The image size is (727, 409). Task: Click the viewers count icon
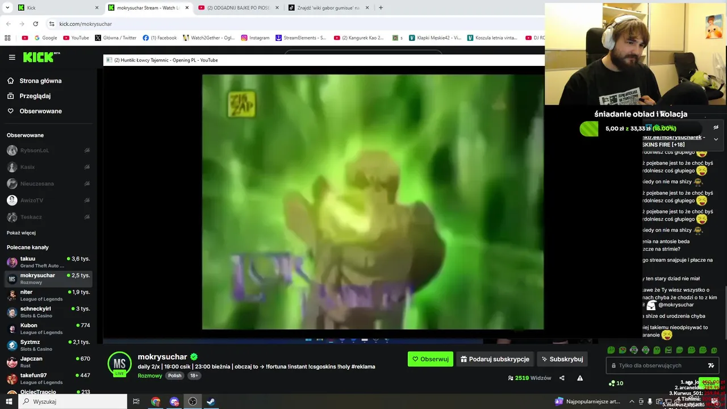coord(511,378)
